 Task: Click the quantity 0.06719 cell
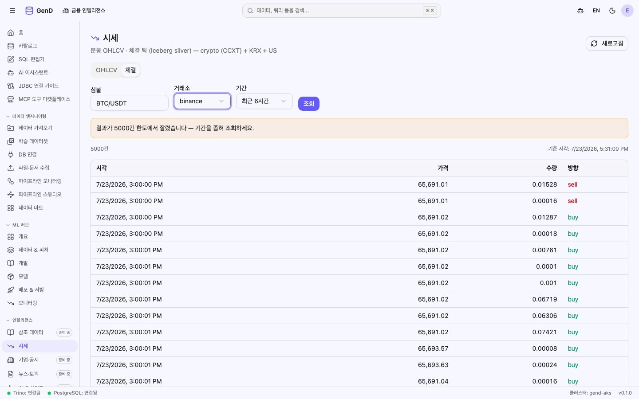tap(544, 299)
